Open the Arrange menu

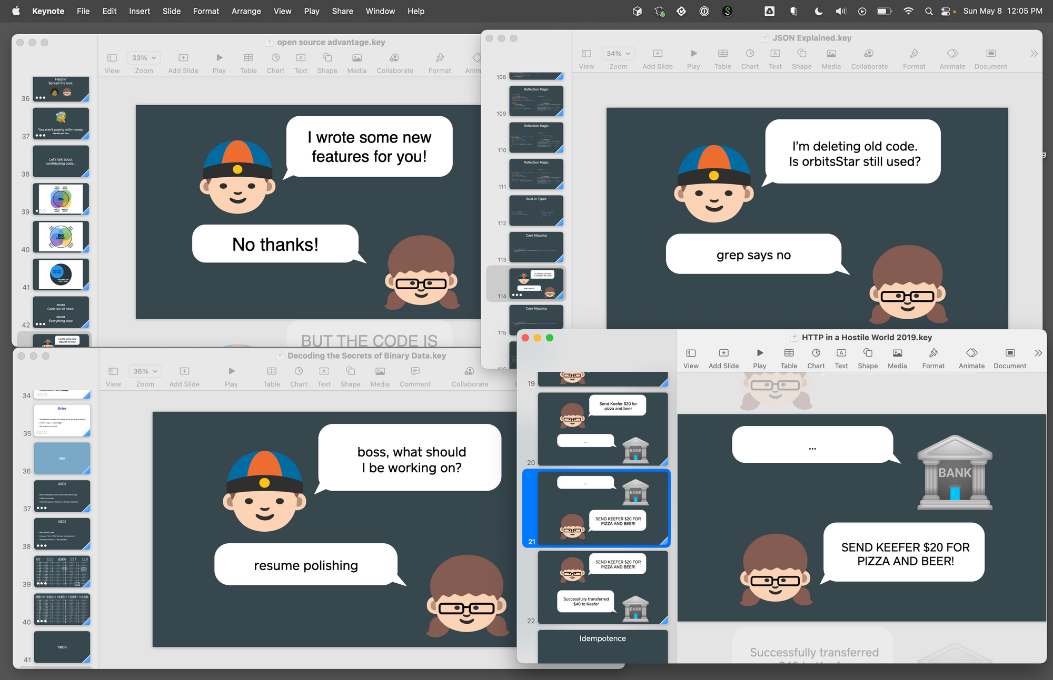246,11
